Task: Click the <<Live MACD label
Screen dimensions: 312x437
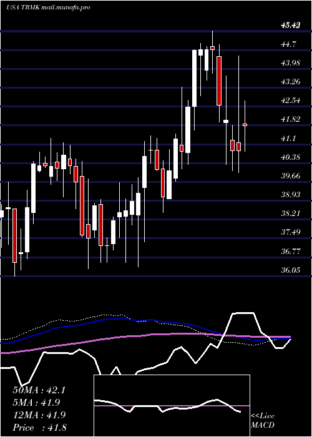Action: click(263, 420)
